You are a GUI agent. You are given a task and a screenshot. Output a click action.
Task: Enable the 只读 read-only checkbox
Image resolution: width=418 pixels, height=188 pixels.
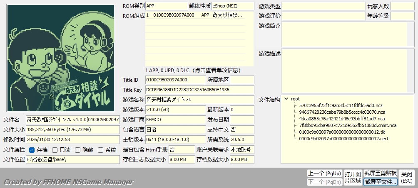click(55, 150)
